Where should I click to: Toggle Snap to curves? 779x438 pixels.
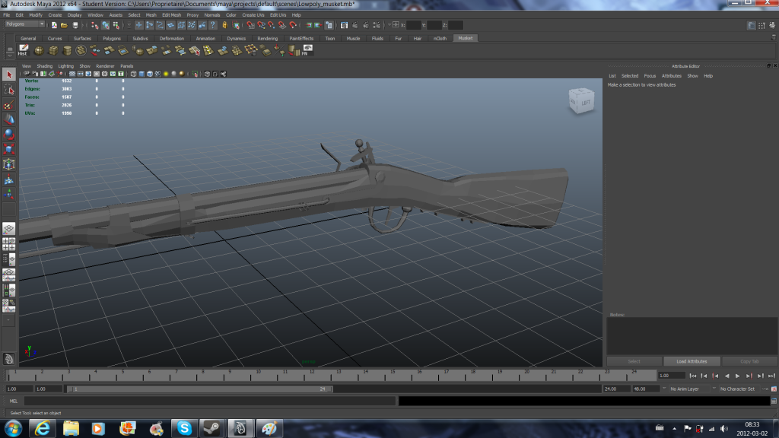pyautogui.click(x=262, y=25)
